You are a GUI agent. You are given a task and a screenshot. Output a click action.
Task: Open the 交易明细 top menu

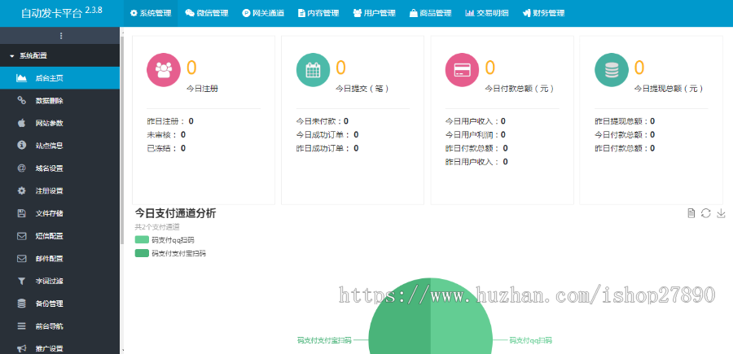pyautogui.click(x=487, y=13)
